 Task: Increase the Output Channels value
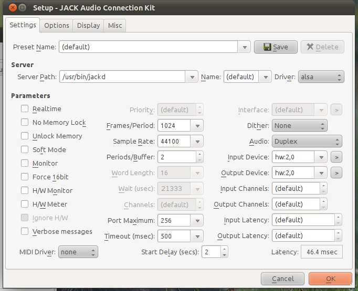coord(323,201)
